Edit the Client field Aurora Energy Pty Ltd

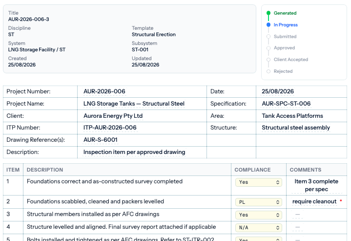113,116
